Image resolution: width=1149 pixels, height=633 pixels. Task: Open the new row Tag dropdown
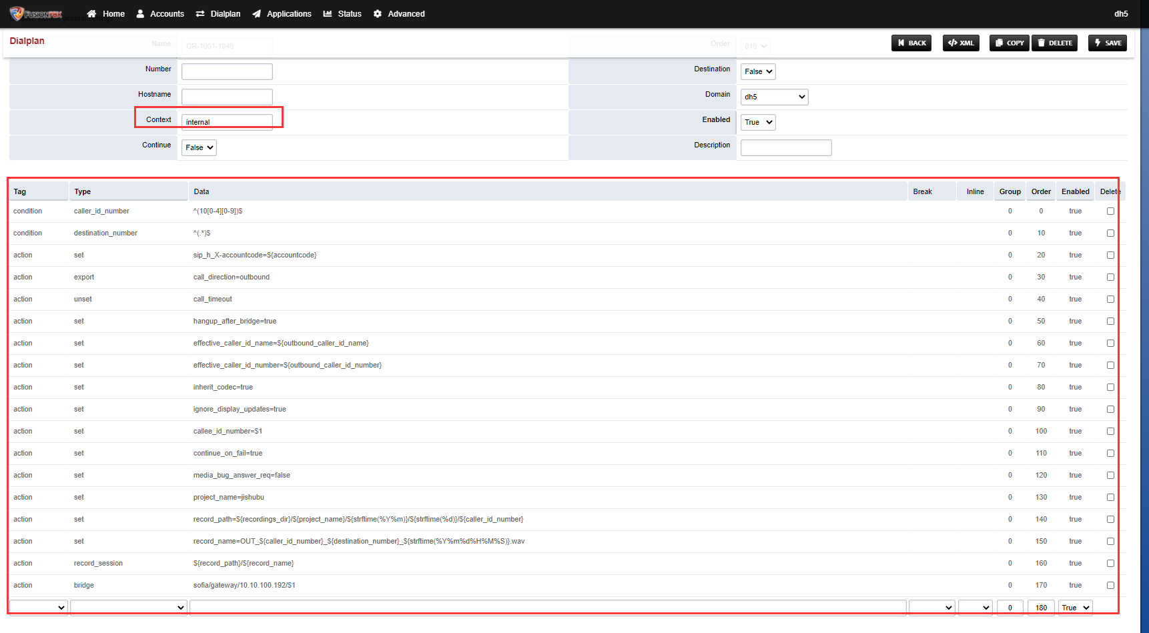39,607
